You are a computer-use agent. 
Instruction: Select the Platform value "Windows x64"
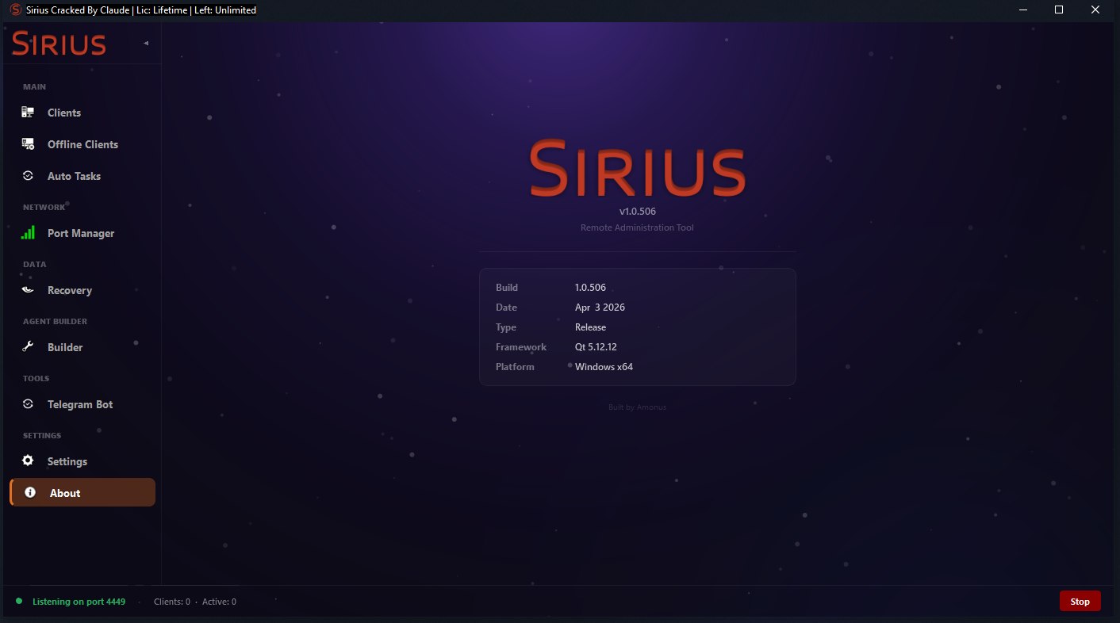[x=604, y=367]
